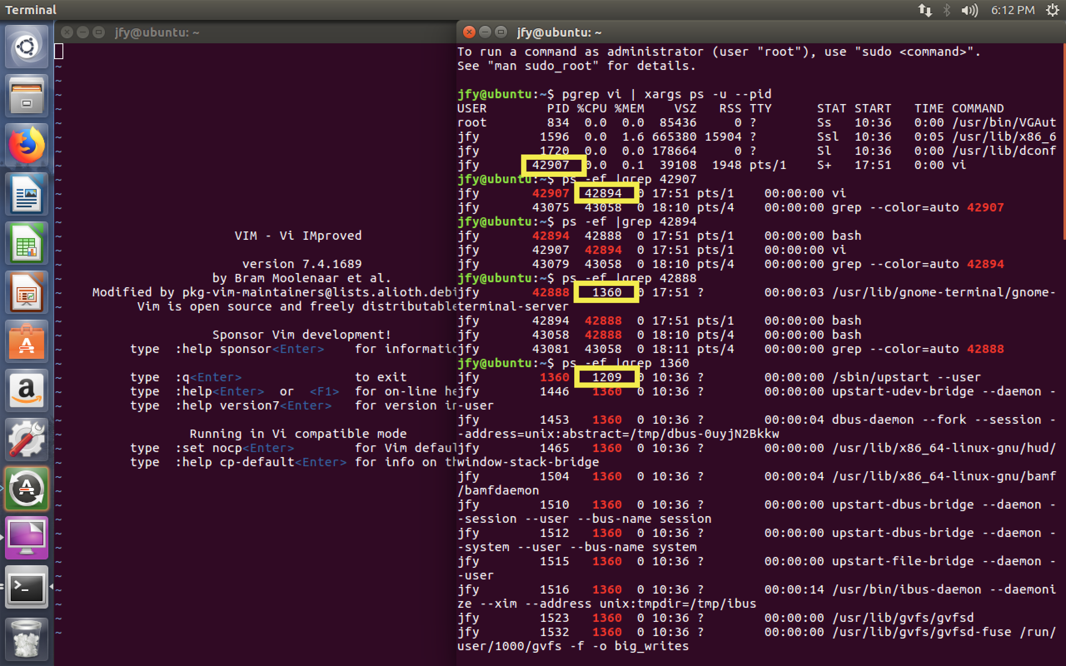Image resolution: width=1066 pixels, height=666 pixels.
Task: Launch Firefox web browser from the dock
Action: (26, 145)
